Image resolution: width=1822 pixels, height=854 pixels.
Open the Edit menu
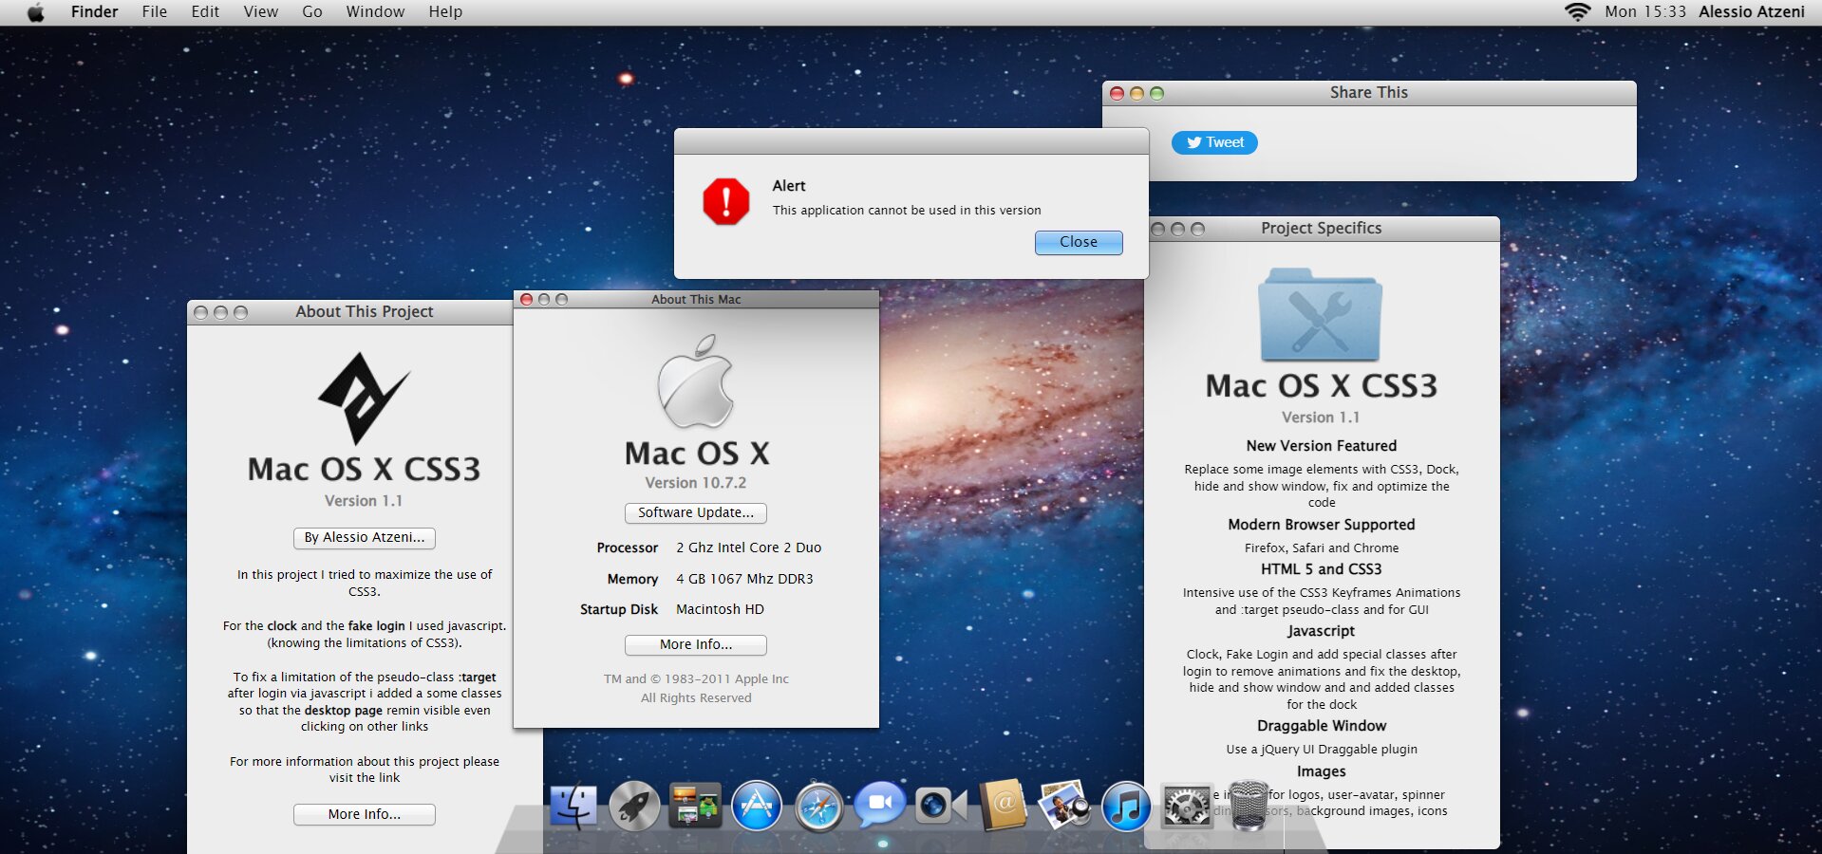[205, 12]
